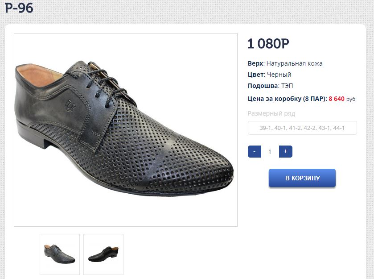The height and width of the screenshot is (279, 374).
Task: Click the Натуральная кожа material text
Action: 294,63
